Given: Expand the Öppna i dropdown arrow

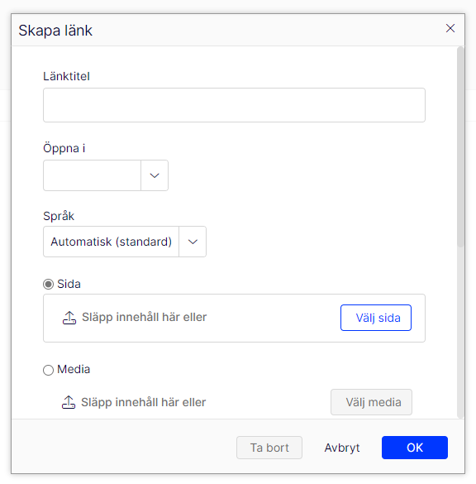Looking at the screenshot, I should [x=155, y=175].
